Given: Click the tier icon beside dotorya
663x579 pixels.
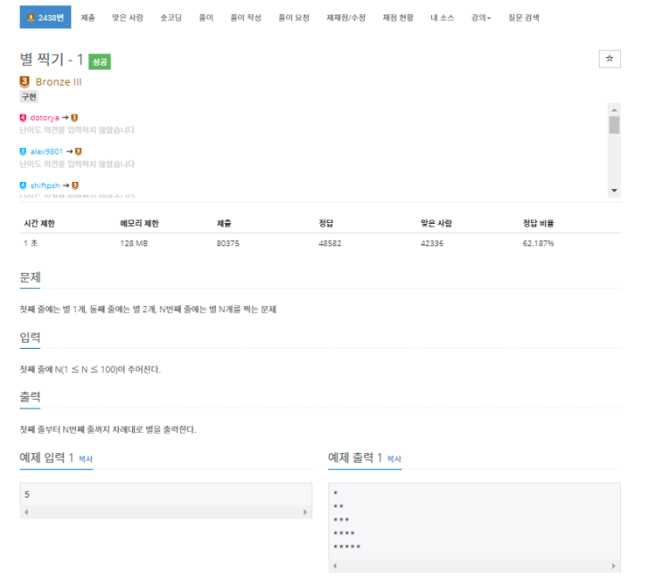Looking at the screenshot, I should (x=23, y=118).
